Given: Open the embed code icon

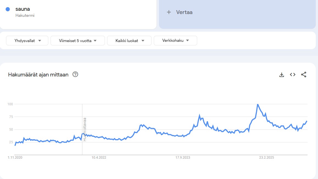Looking at the screenshot, I should pyautogui.click(x=293, y=75).
